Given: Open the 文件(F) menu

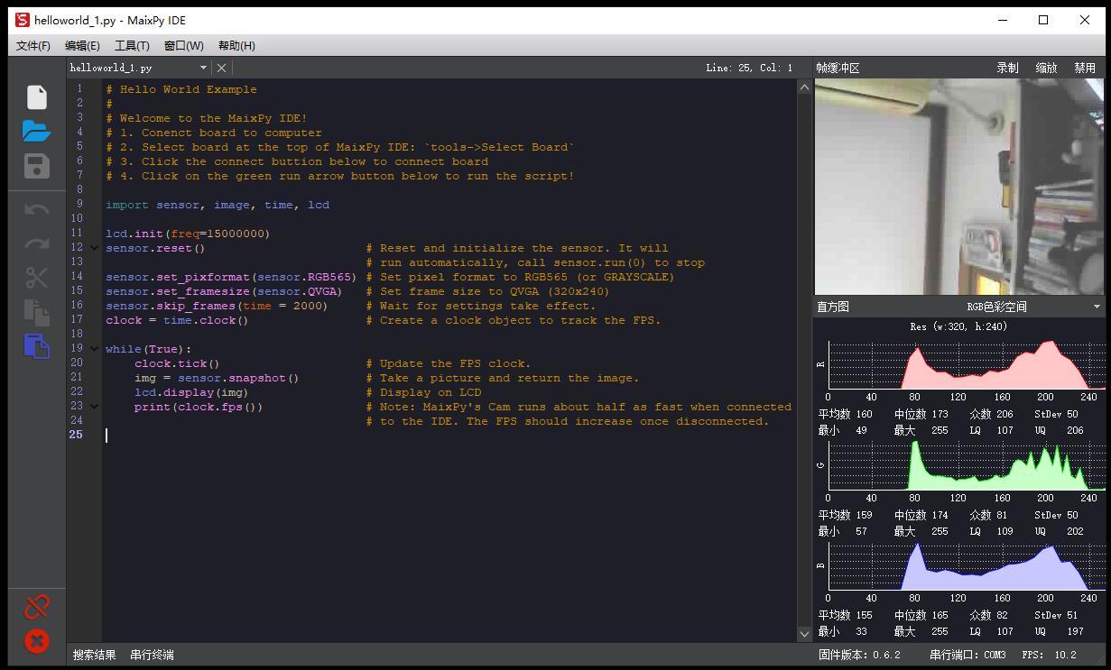Looking at the screenshot, I should coord(33,45).
